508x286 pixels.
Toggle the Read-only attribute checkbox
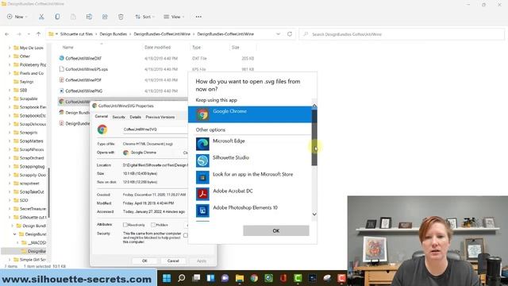click(x=125, y=225)
